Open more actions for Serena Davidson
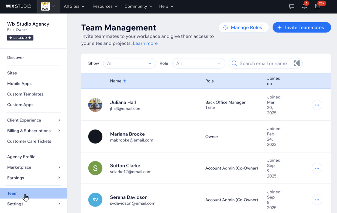Viewport: 337px width, 213px height. (x=317, y=200)
